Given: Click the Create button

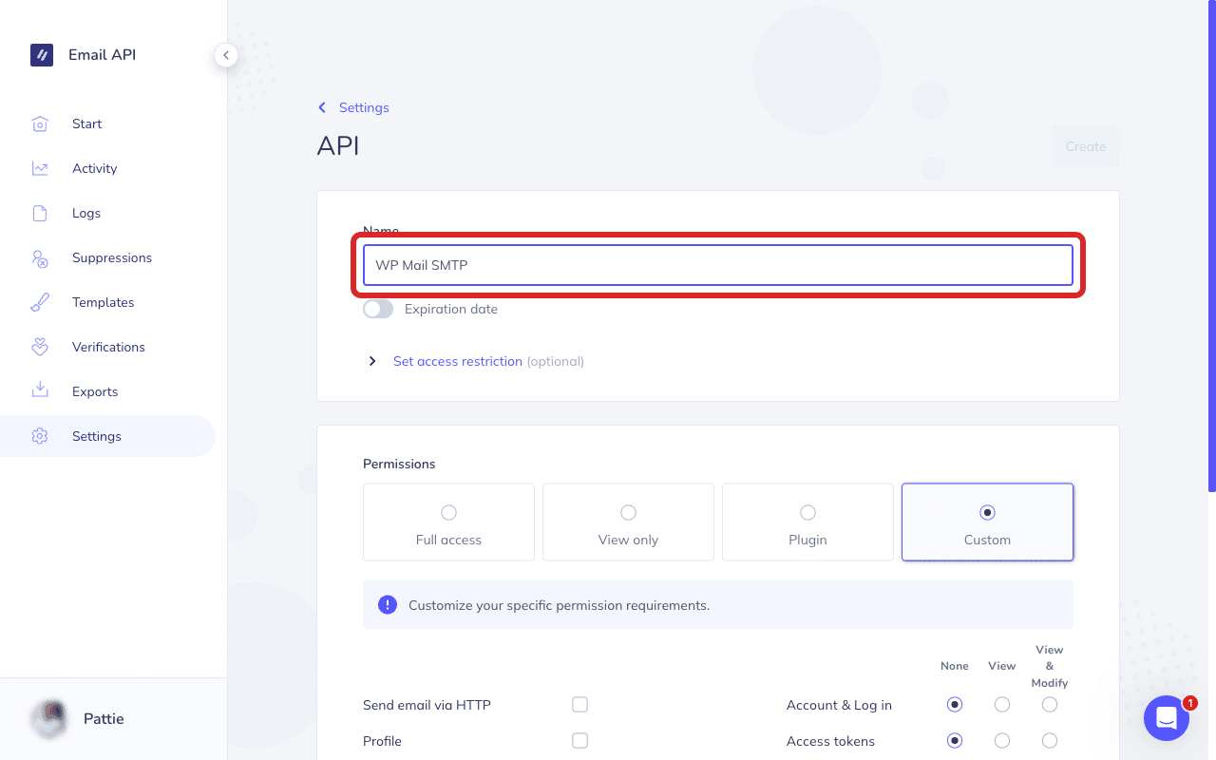Looking at the screenshot, I should [x=1086, y=146].
